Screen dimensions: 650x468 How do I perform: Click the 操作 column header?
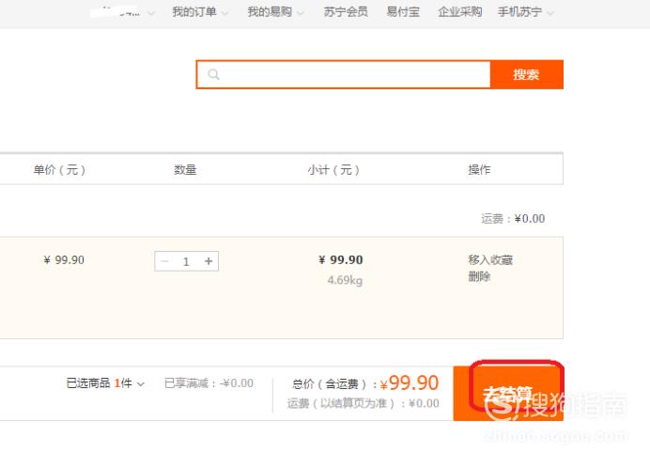coord(479,170)
